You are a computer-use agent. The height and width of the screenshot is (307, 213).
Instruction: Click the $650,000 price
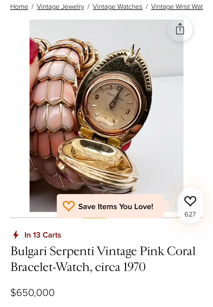(x=33, y=293)
